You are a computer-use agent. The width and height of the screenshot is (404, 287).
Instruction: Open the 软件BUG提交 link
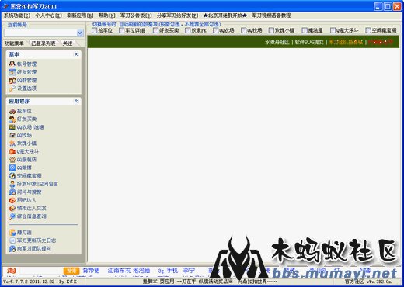pos(309,42)
